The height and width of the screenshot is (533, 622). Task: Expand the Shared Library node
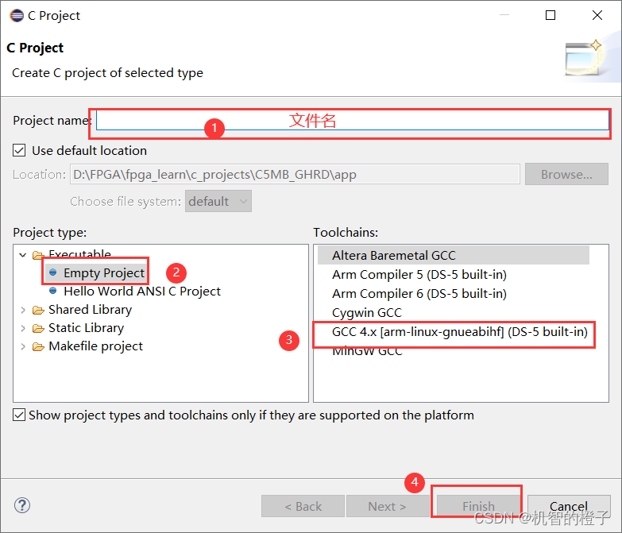click(23, 310)
